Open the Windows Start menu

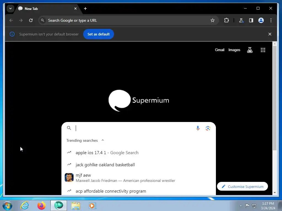7,206
